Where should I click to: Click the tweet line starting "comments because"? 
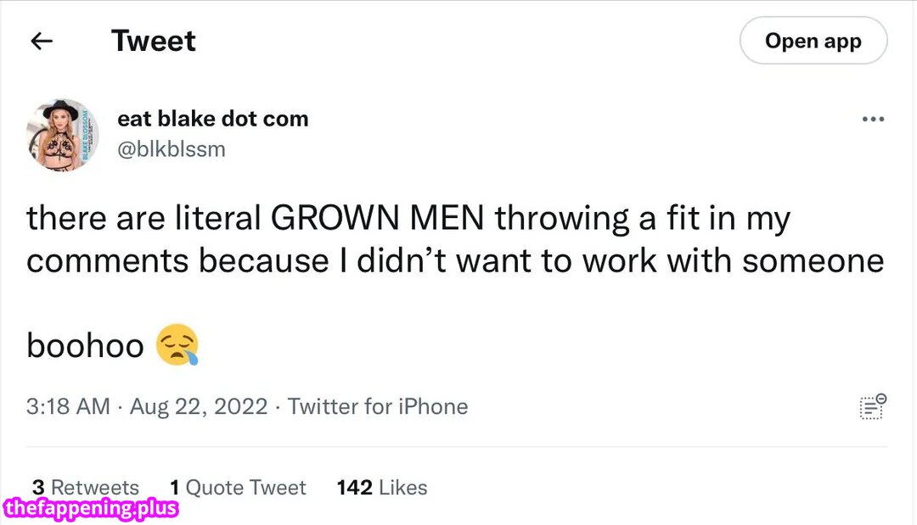click(x=455, y=261)
